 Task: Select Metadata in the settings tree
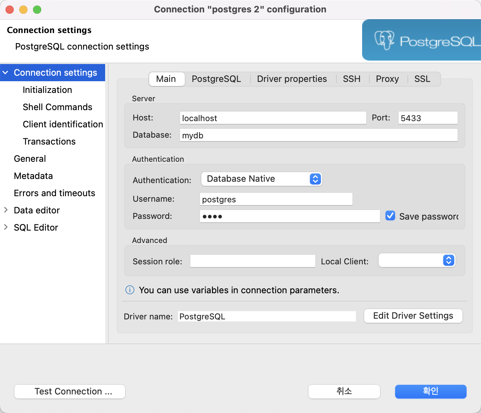33,176
